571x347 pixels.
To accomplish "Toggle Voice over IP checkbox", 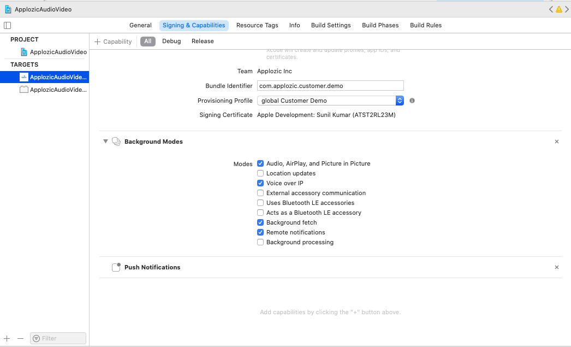I will 260,183.
